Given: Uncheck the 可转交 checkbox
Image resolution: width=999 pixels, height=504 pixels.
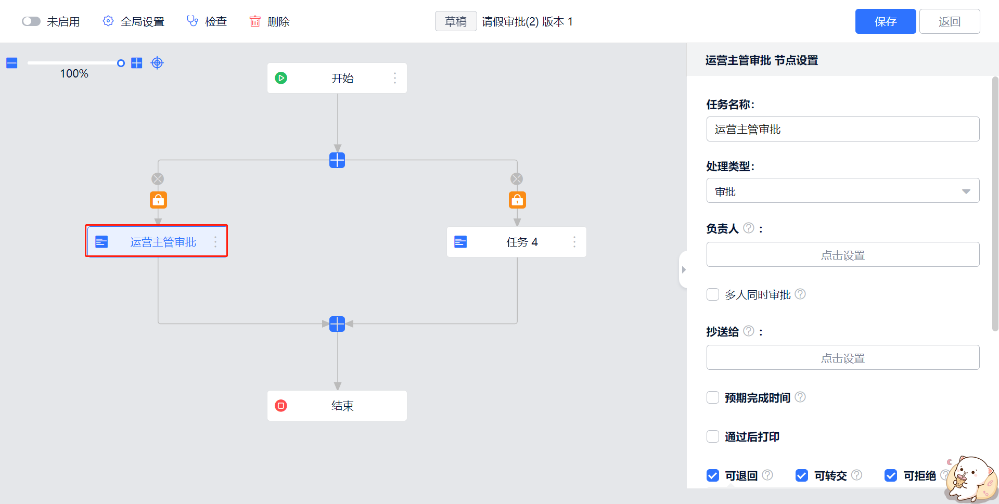Looking at the screenshot, I should coord(802,475).
